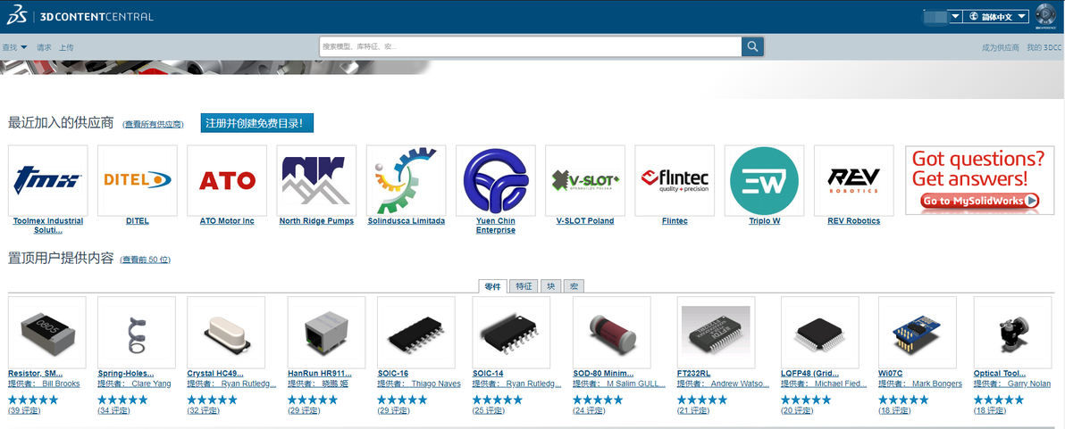Open the Wi07C part thumbnail
1065x429 pixels.
(918, 332)
